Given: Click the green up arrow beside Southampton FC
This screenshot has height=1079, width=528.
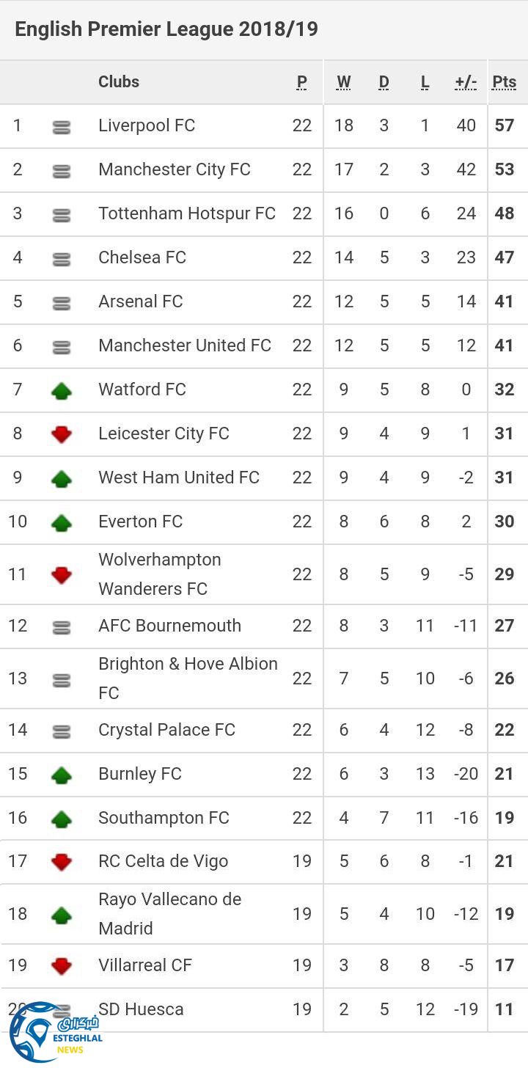Looking at the screenshot, I should pos(62,819).
